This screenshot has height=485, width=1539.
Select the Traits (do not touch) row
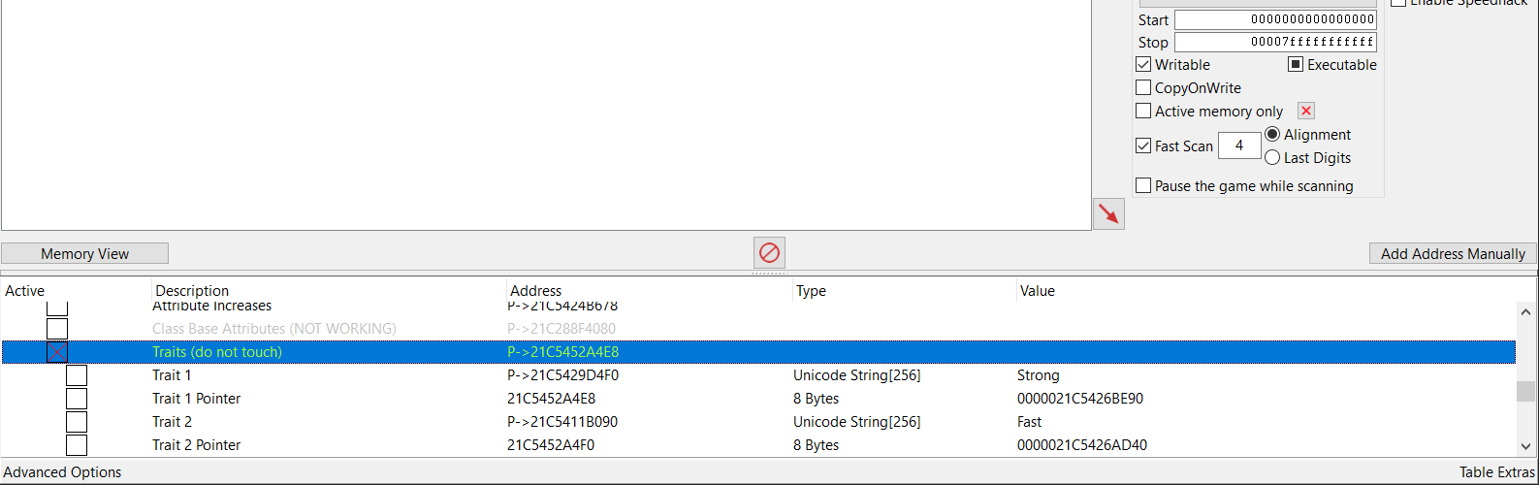[758, 352]
